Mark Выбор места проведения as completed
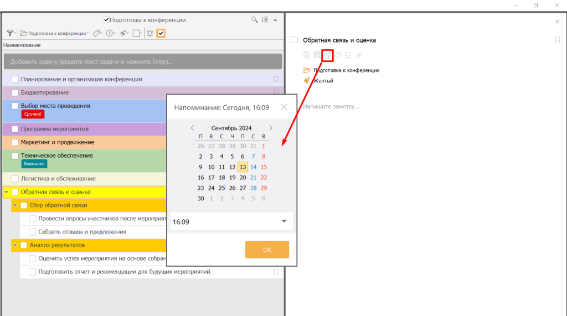567x316 pixels. point(15,106)
